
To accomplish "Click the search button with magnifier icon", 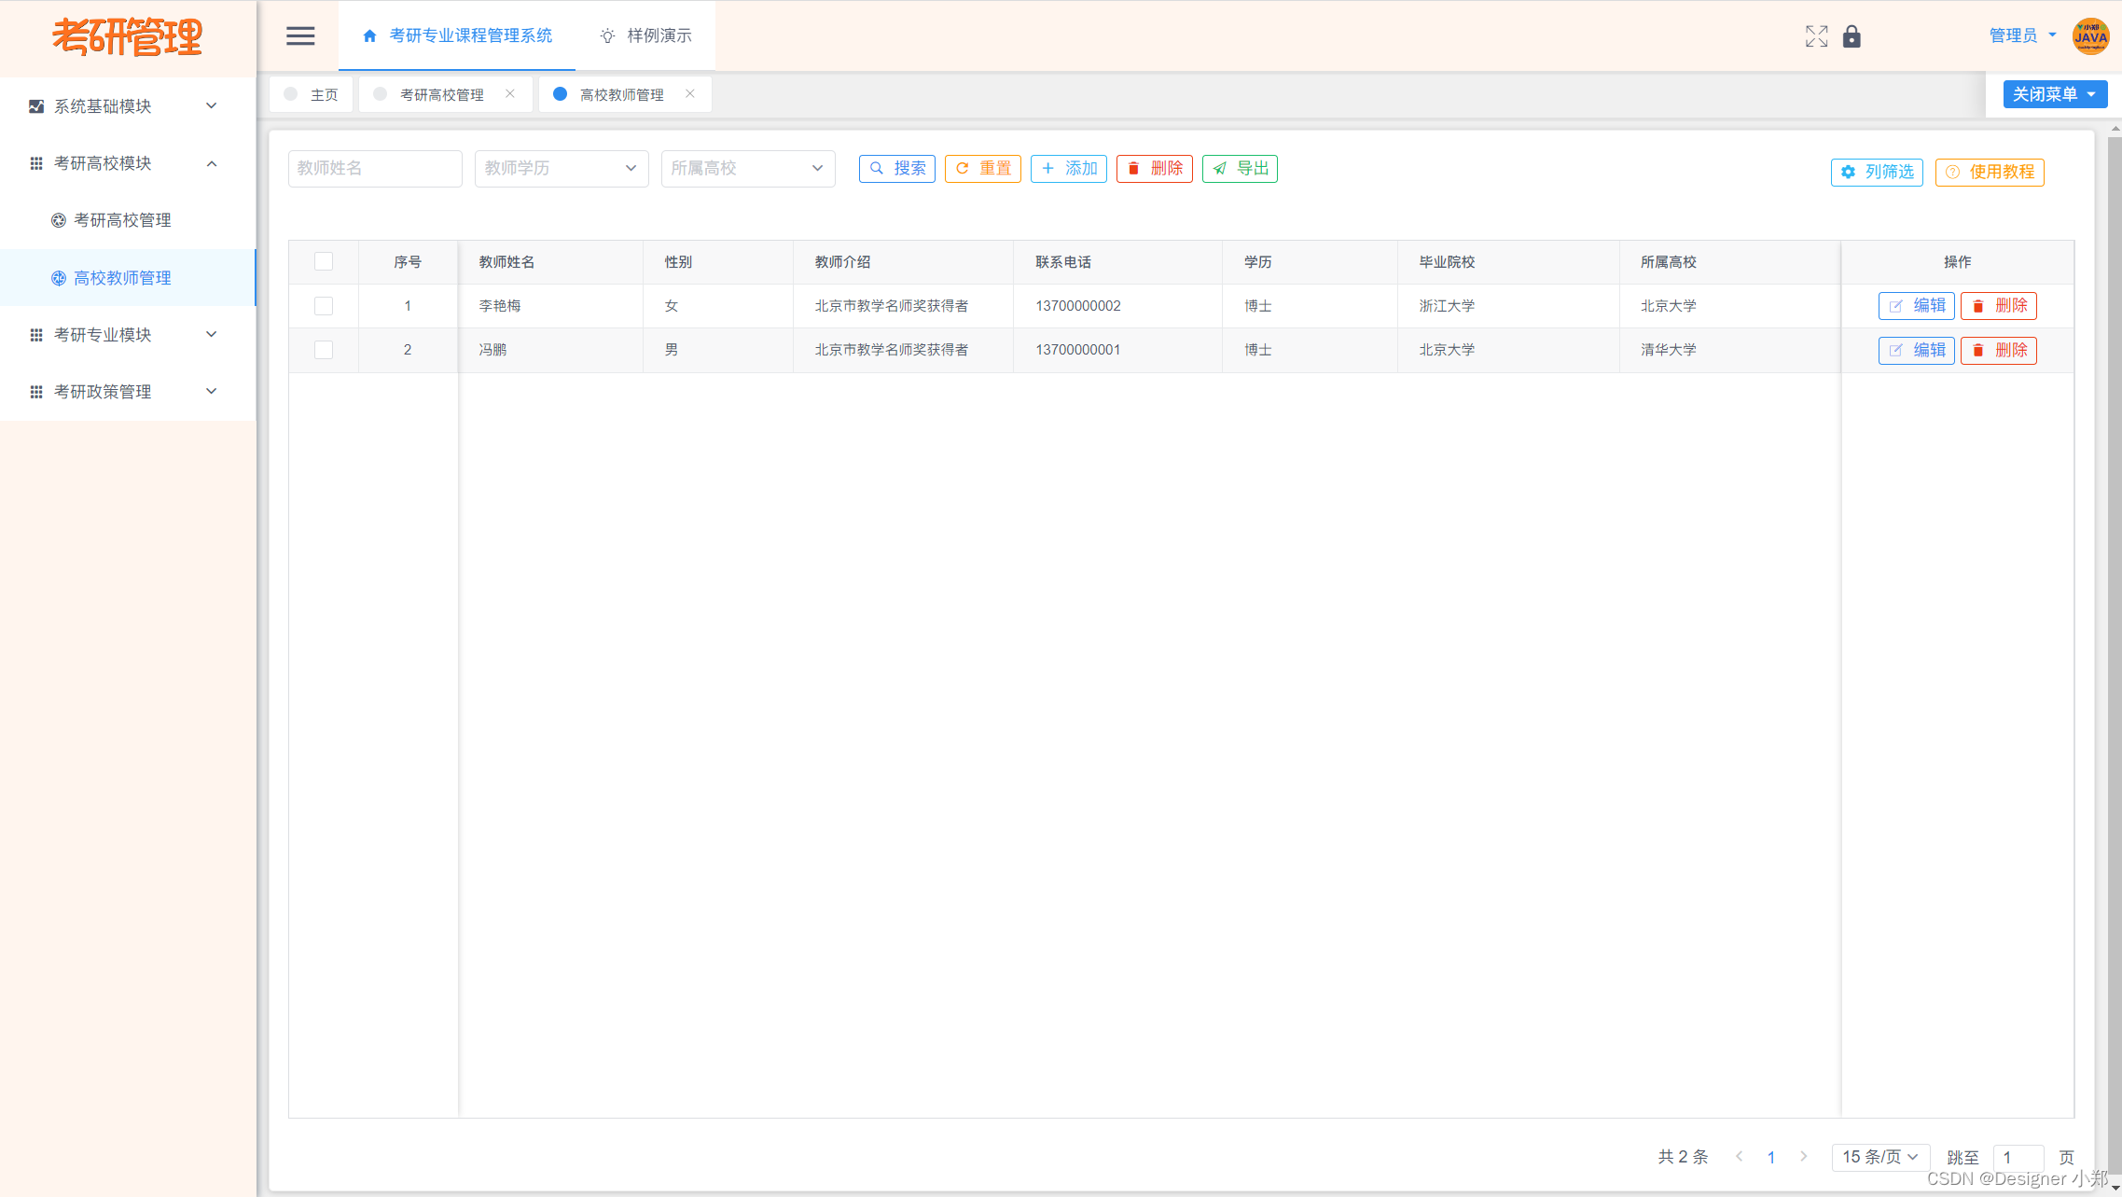I will [896, 168].
